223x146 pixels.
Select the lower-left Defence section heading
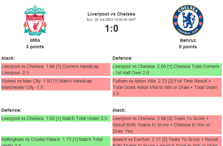[x=11, y=110]
